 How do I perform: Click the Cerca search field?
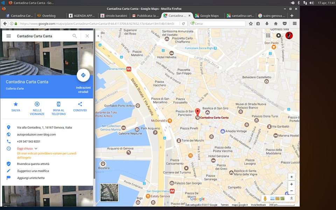pos(217,23)
